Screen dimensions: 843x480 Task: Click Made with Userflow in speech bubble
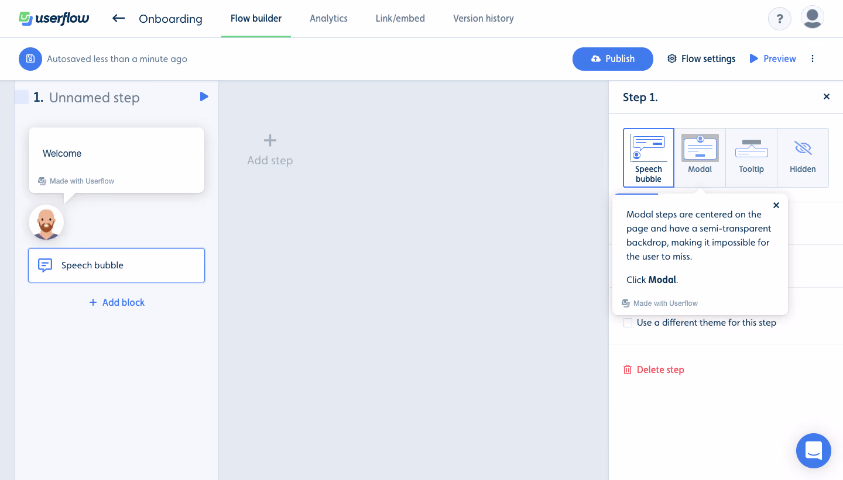76,181
